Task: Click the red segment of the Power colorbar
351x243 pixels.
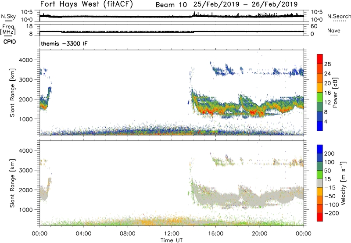Action: click(320, 59)
